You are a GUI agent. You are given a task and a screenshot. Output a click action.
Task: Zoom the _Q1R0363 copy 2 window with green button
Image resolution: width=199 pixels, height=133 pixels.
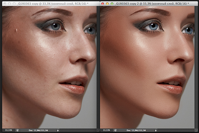(112, 4)
